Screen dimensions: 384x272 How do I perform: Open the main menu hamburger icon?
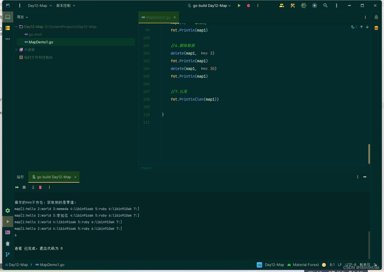(x=20, y=5)
